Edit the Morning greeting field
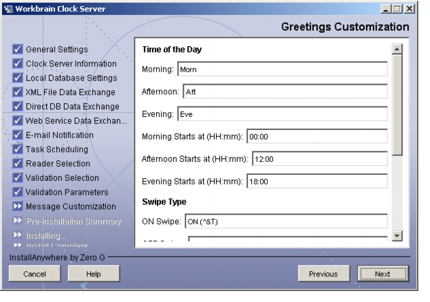This screenshot has width=430, height=302. pyautogui.click(x=283, y=69)
